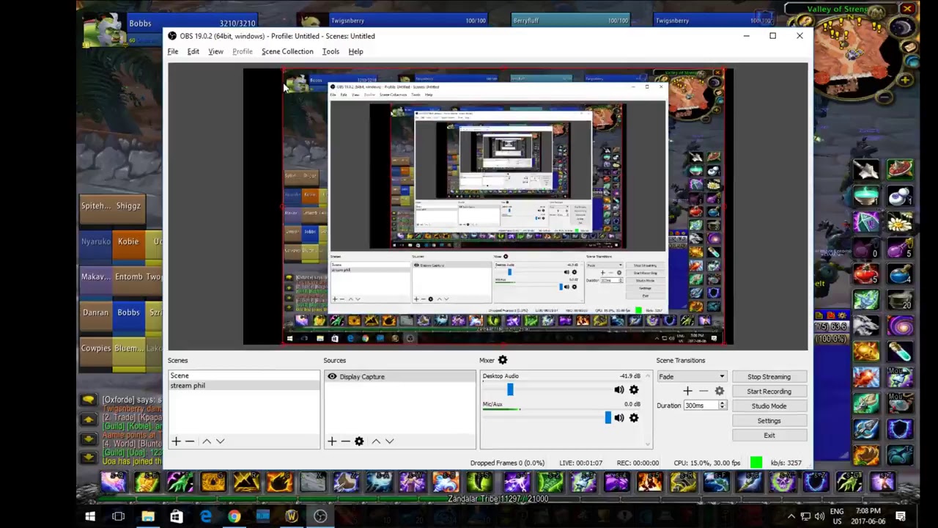Click the Mixer scrollbar down arrow
Screen dimensions: 938x528
point(647,444)
